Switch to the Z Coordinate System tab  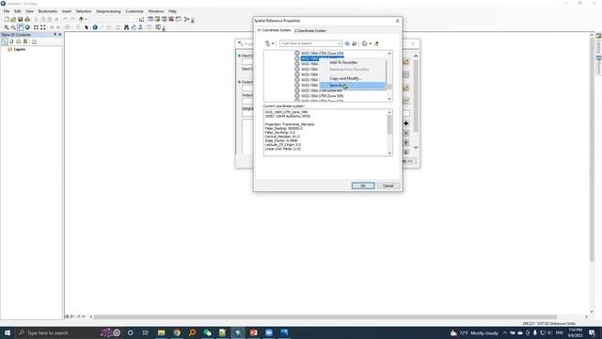pyautogui.click(x=310, y=30)
